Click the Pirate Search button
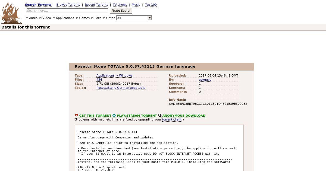The height and width of the screenshot is (171, 326). pos(121,11)
